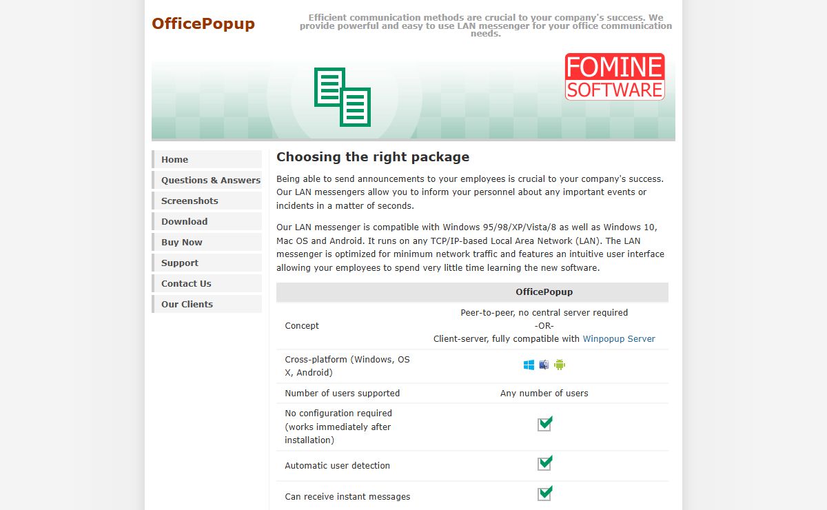827x510 pixels.
Task: View the Our Clients page
Action: [207, 304]
